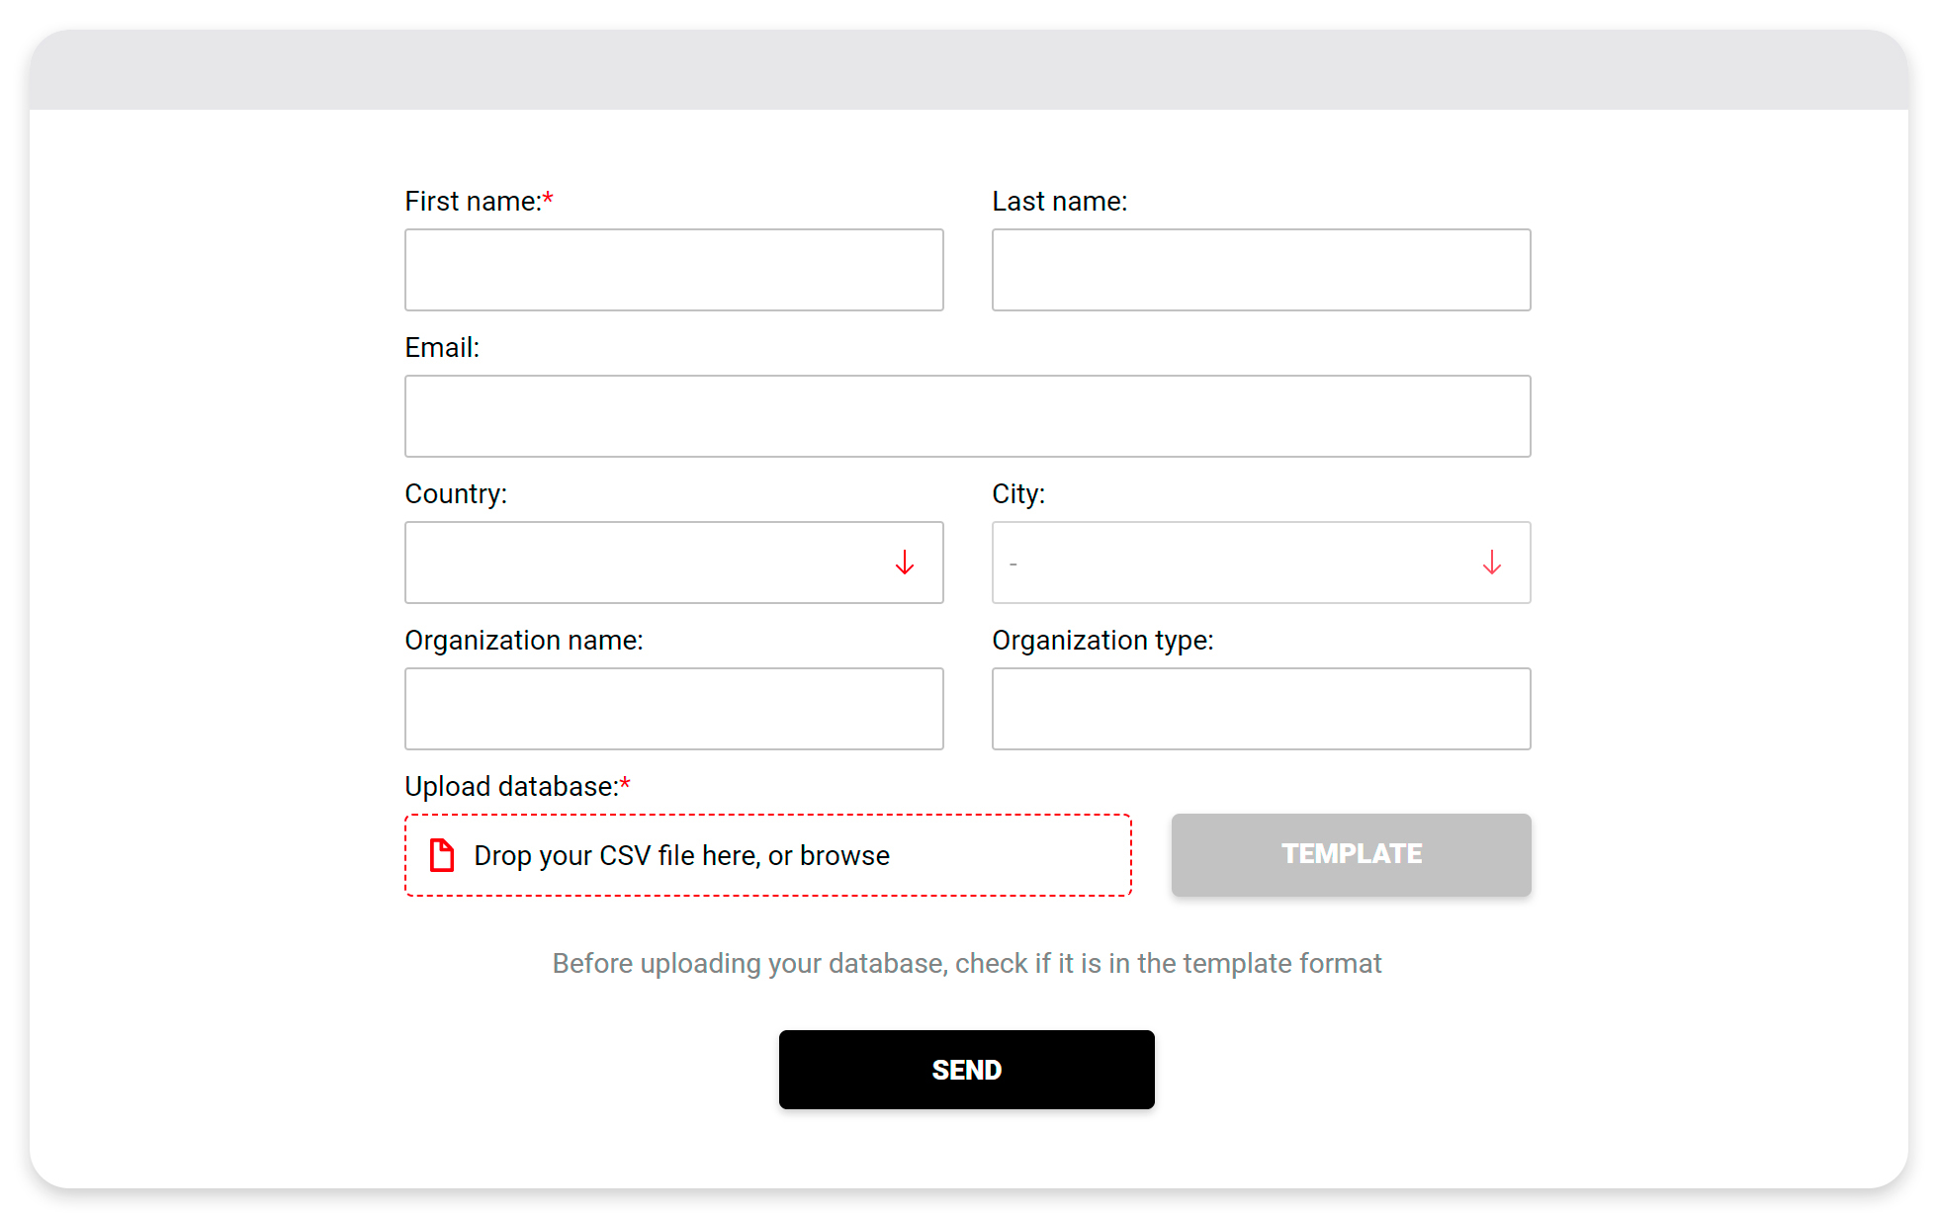Click the red arrow in Country field
This screenshot has height=1218, width=1938.
point(905,563)
